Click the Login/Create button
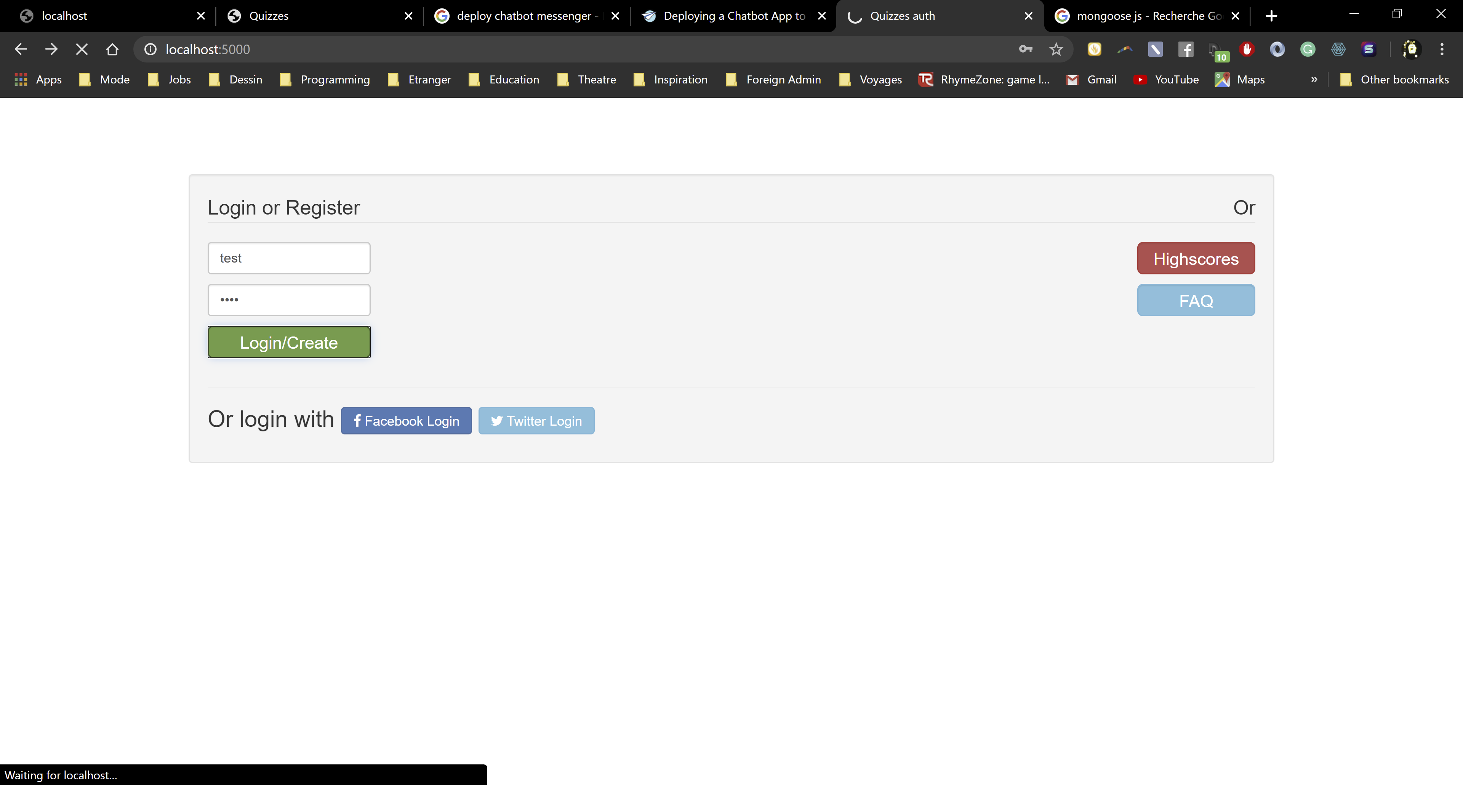This screenshot has width=1463, height=785. 289,342
